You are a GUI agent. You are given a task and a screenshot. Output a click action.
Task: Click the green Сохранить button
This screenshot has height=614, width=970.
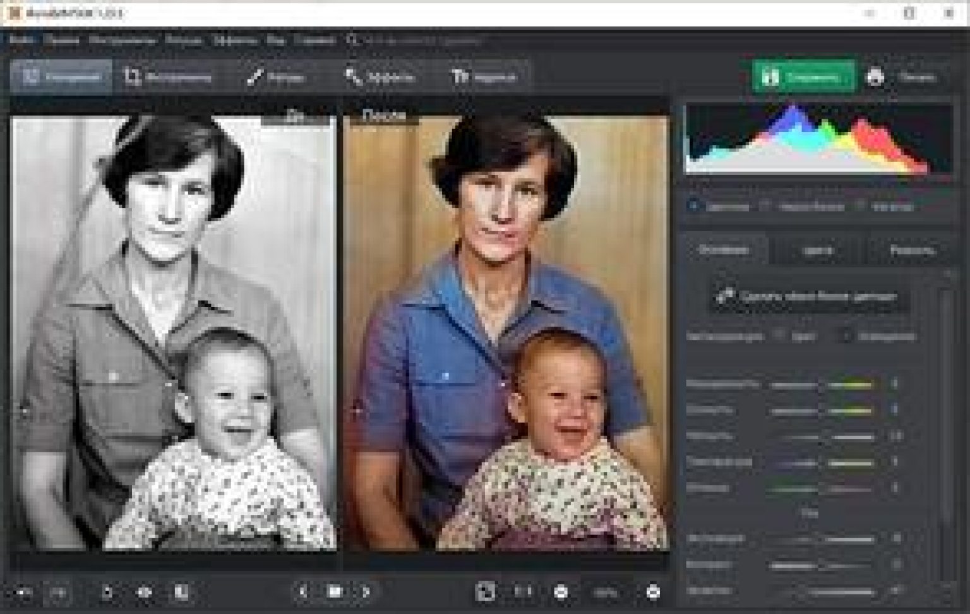click(803, 77)
